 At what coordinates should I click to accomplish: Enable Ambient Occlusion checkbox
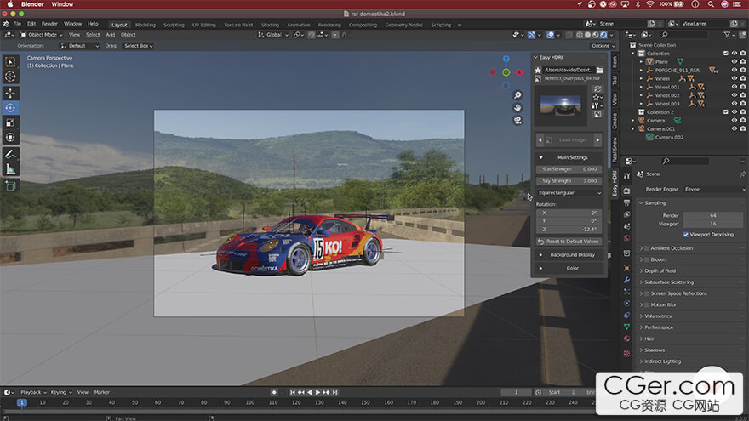(x=647, y=248)
